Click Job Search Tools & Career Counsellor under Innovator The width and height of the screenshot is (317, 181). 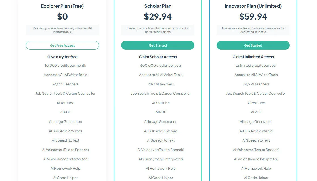click(x=256, y=93)
